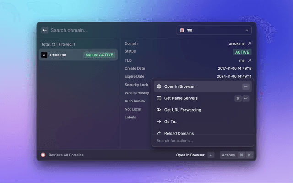Select the Go To... action entry

click(x=171, y=122)
